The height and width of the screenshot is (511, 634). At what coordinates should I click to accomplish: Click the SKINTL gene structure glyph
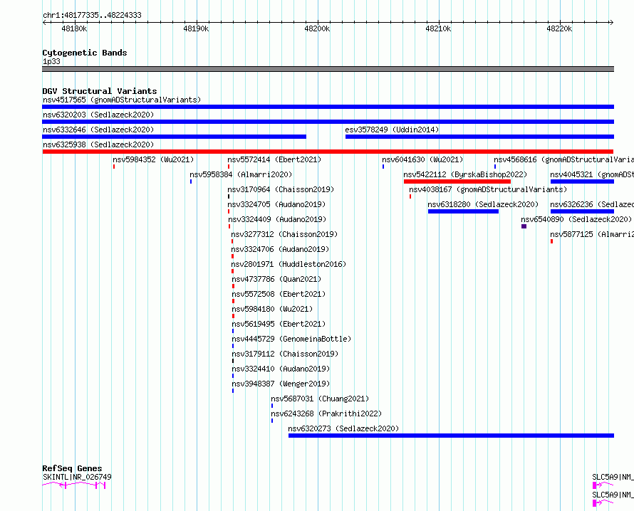click(x=74, y=485)
